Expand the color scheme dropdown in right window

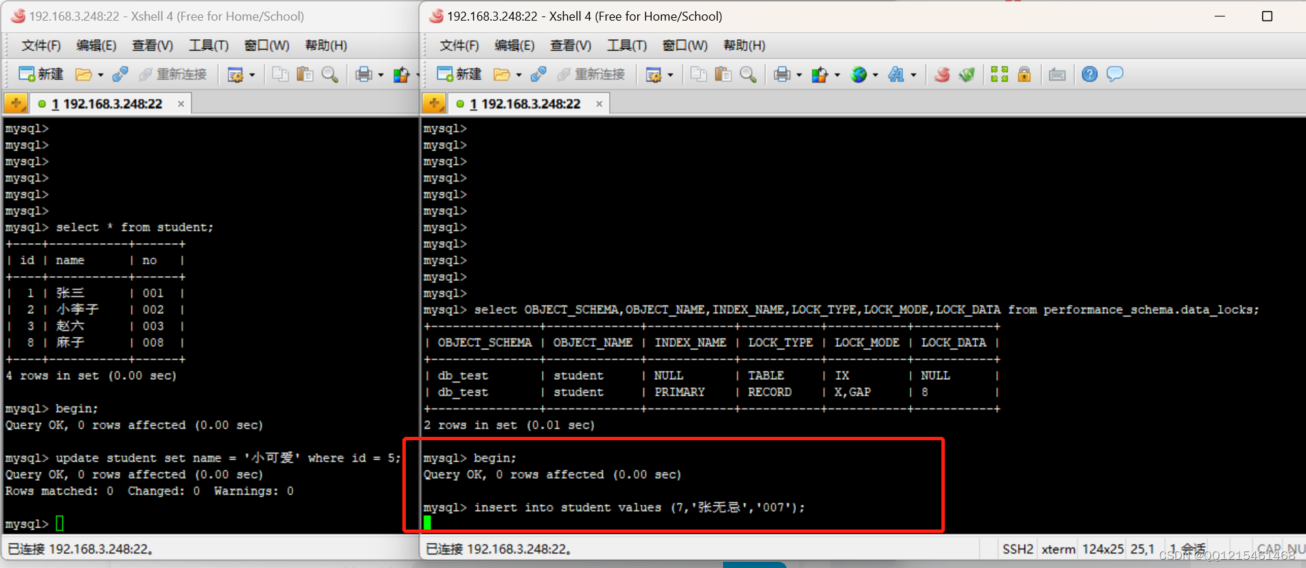pos(837,75)
